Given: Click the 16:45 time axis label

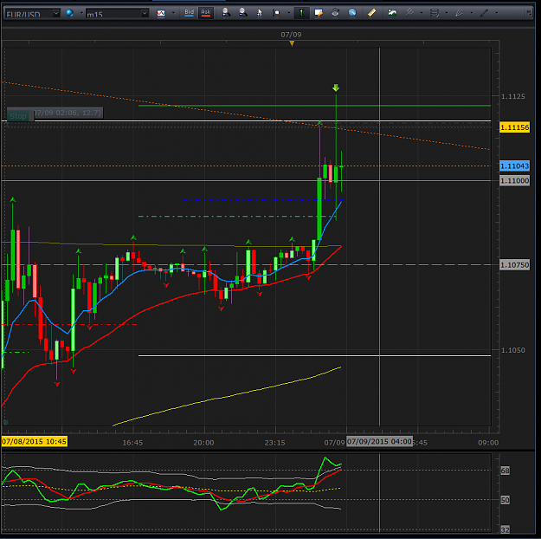Looking at the screenshot, I should (132, 443).
